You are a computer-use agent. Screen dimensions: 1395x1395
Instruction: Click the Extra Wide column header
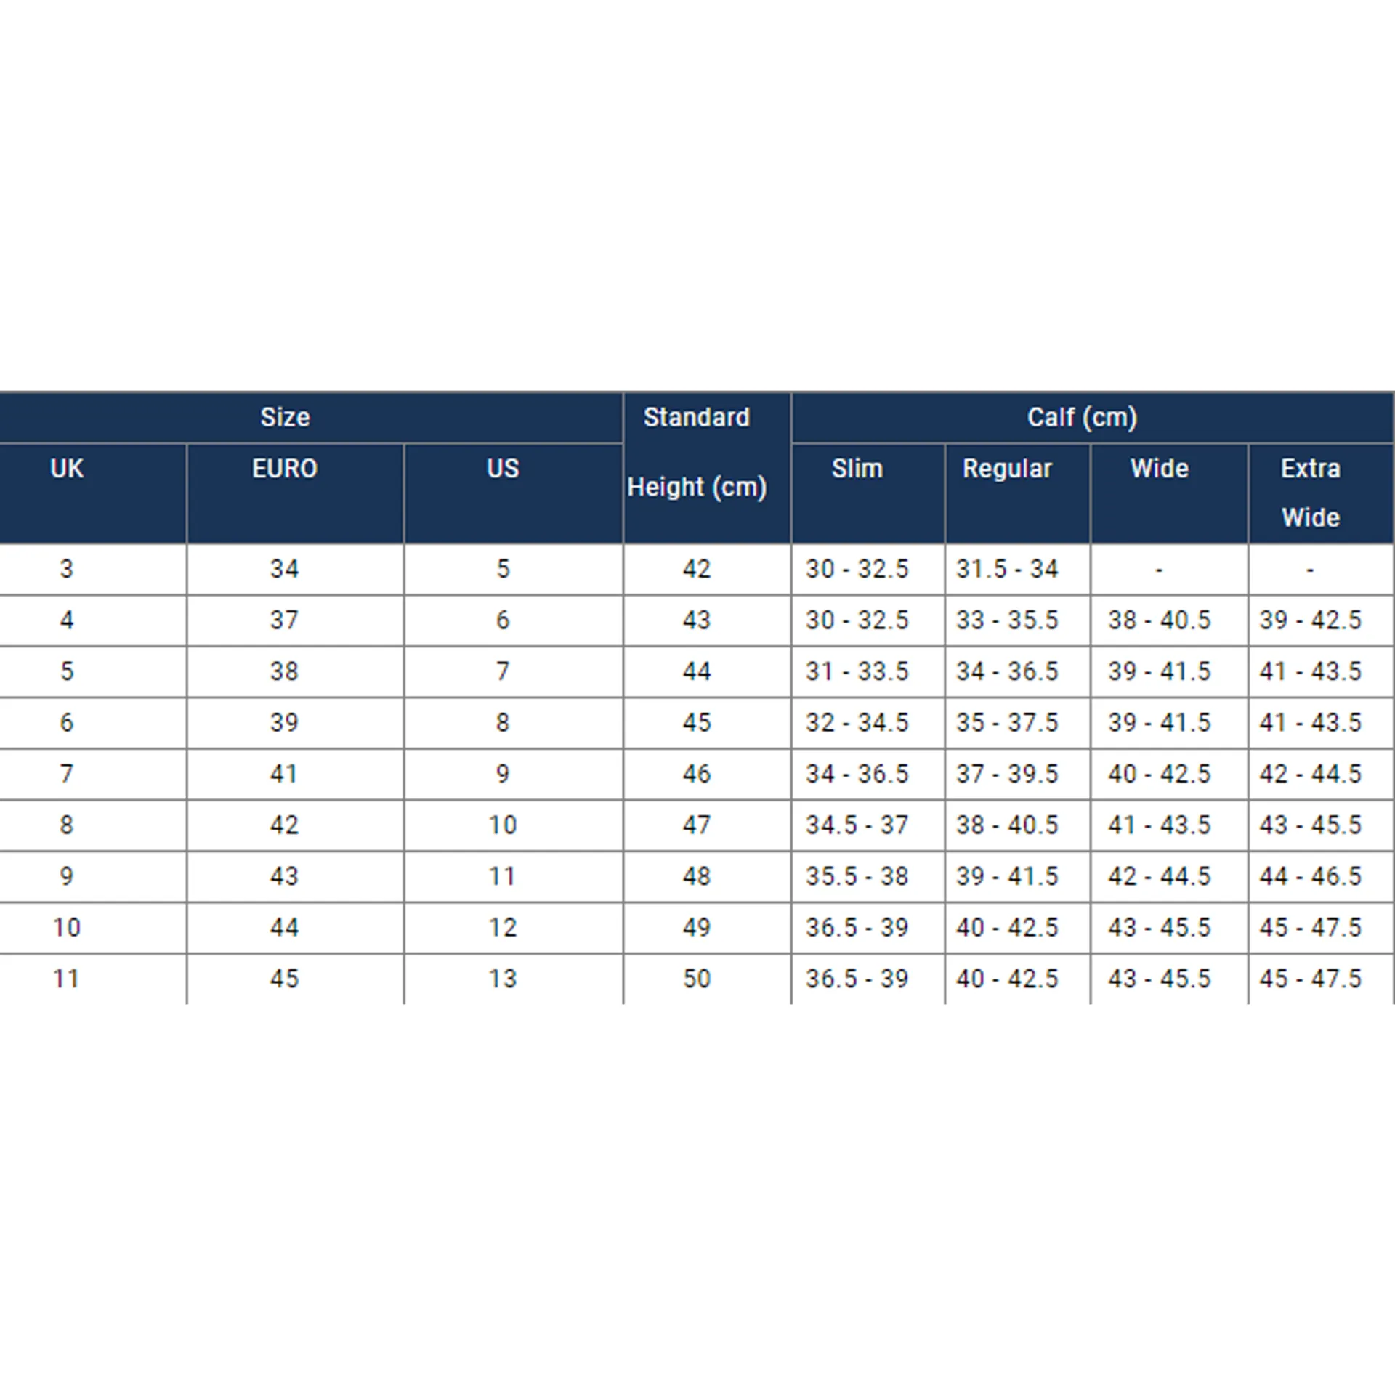pyautogui.click(x=1311, y=493)
